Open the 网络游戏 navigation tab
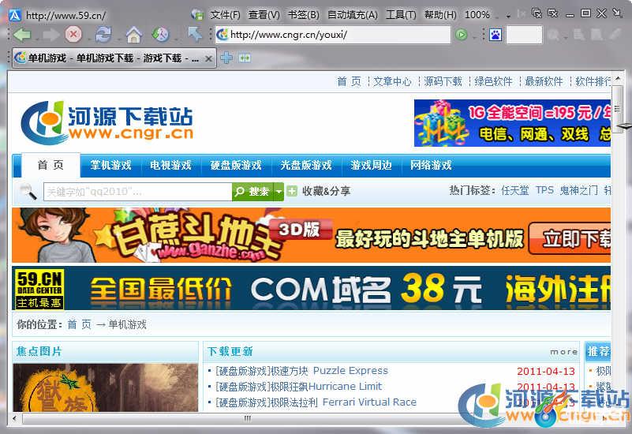 [431, 165]
